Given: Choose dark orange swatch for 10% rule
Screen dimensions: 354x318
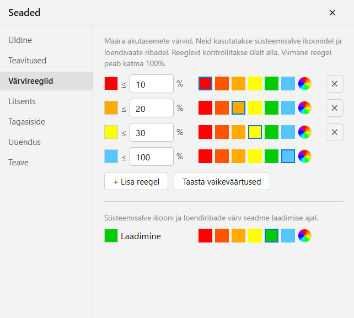Looking at the screenshot, I should [x=222, y=84].
